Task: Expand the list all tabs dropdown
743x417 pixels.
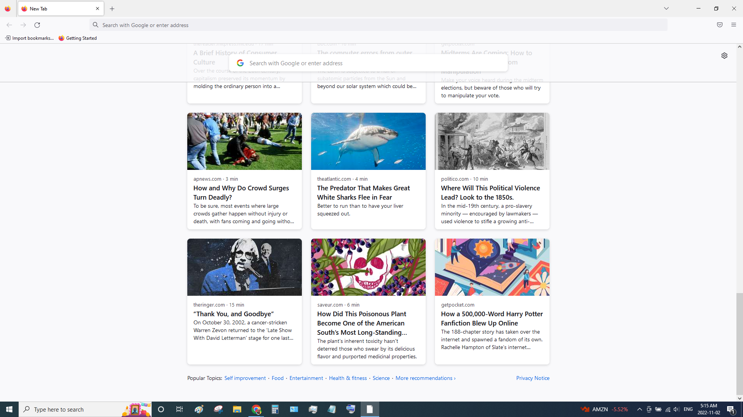Action: pyautogui.click(x=666, y=8)
